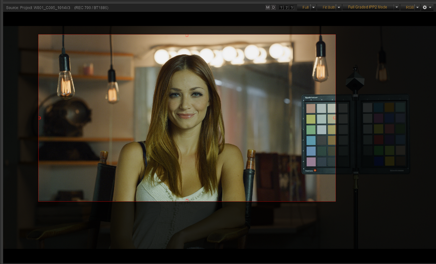Click the Full resolution button
Viewport: 436px width, 264px height.
(304, 7)
